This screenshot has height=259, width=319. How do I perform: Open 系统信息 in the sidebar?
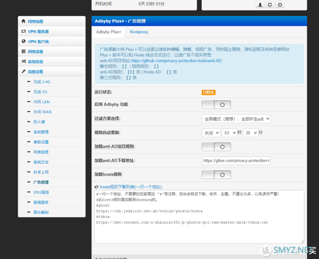[35, 62]
